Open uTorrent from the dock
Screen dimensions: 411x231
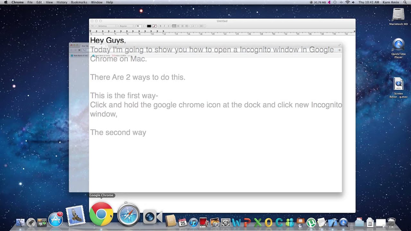point(311,222)
